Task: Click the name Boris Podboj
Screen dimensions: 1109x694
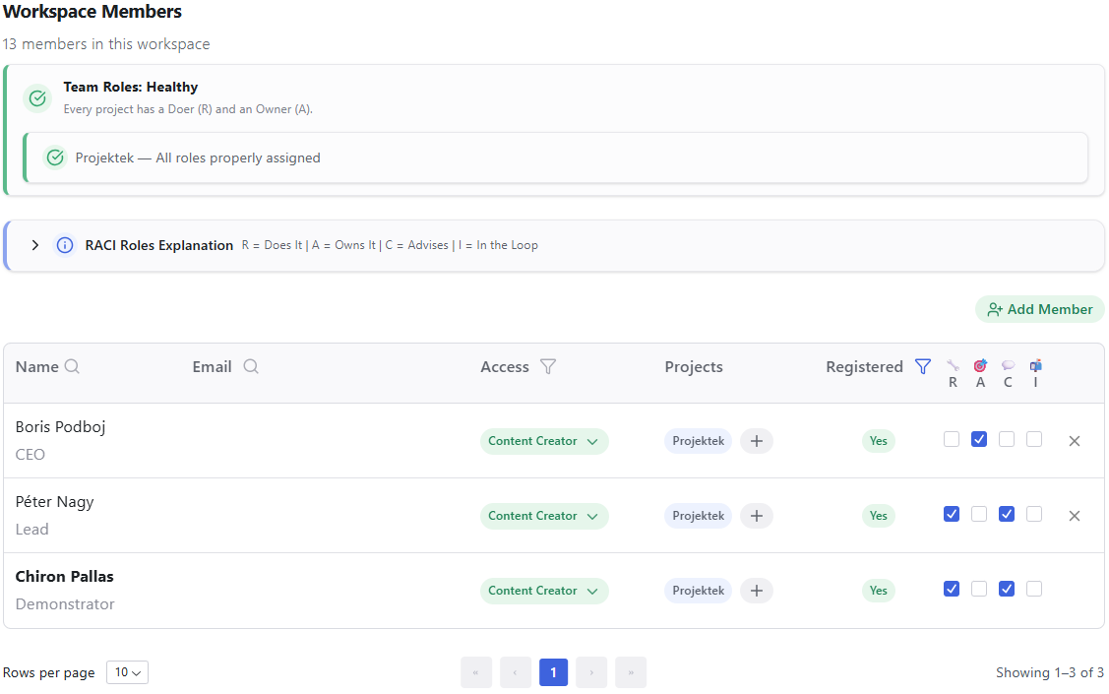Action: pos(61,426)
